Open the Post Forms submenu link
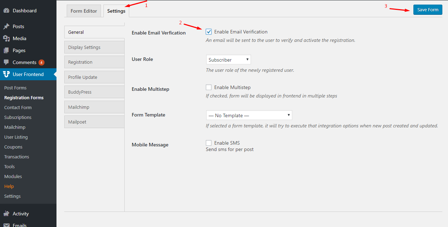The image size is (448, 227). click(15, 88)
